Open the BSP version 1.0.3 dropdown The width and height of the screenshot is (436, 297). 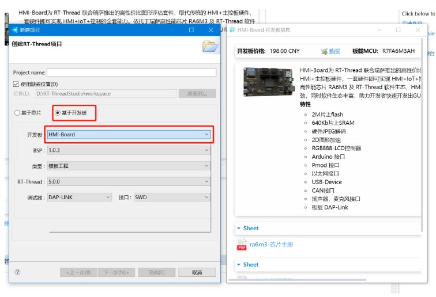click(129, 150)
